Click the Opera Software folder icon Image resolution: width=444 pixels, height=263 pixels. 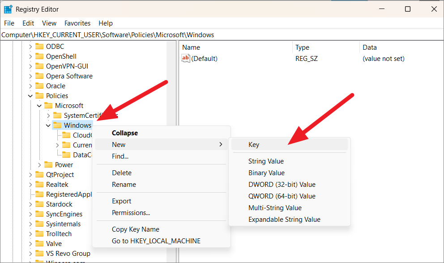click(x=39, y=76)
